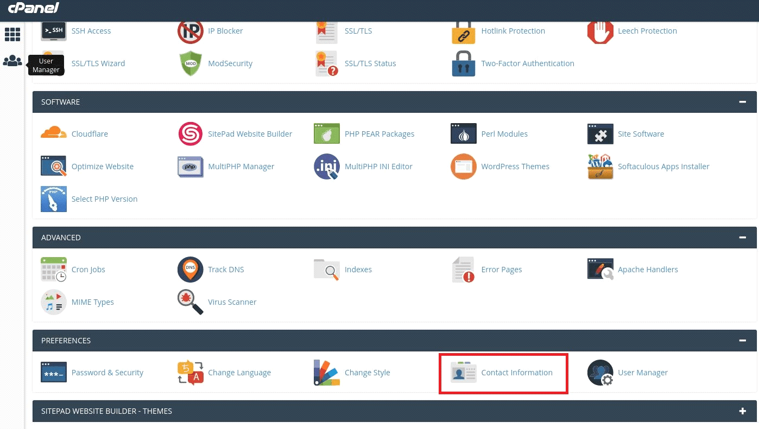Open Two-Factor Authentication settings
The width and height of the screenshot is (759, 429).
(528, 63)
